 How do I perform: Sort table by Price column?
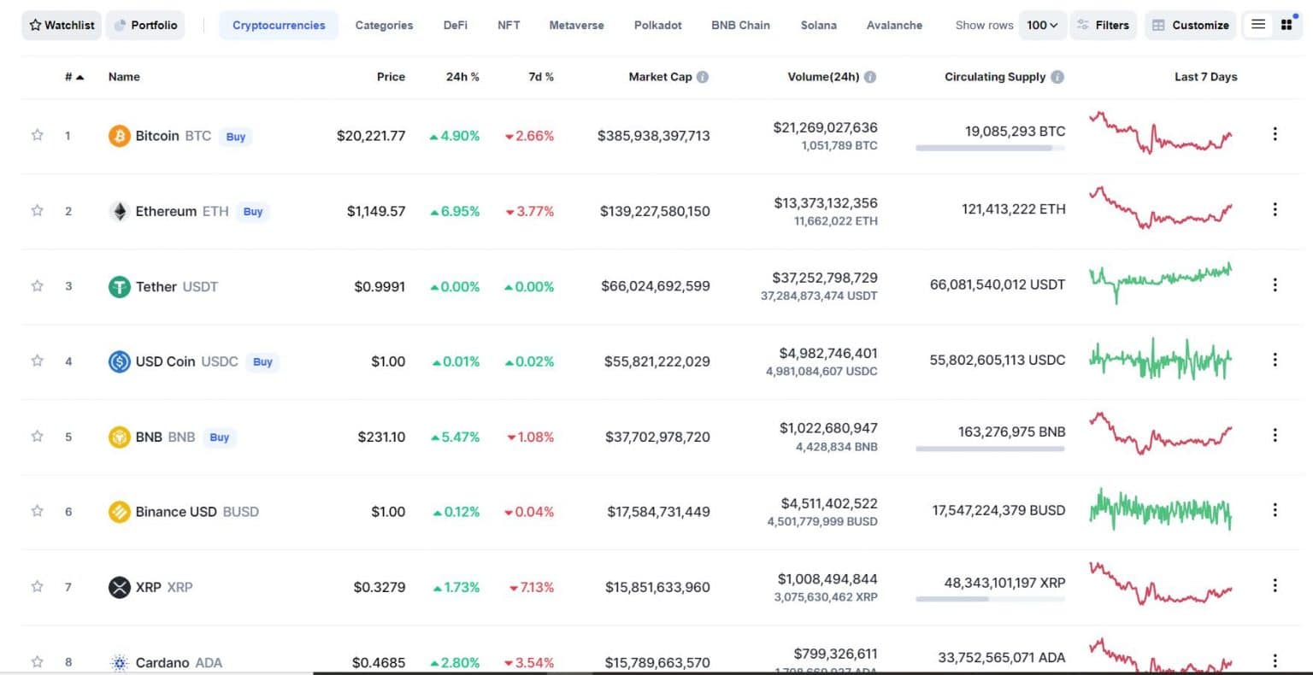391,77
